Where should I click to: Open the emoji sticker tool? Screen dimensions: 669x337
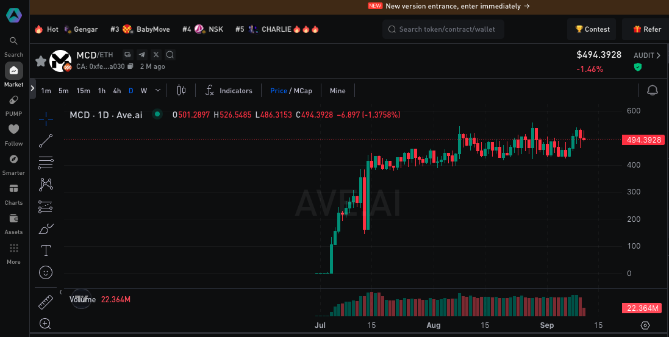[x=46, y=272]
